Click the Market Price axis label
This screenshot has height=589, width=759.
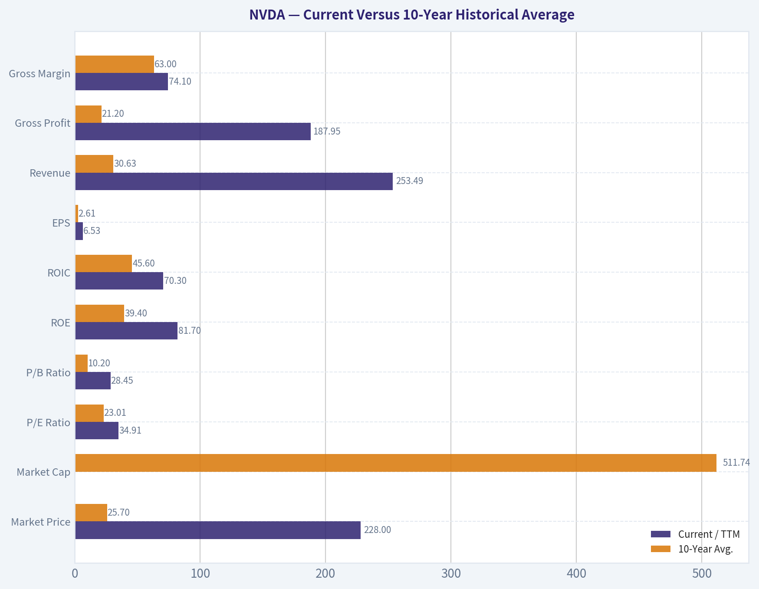pyautogui.click(x=41, y=522)
